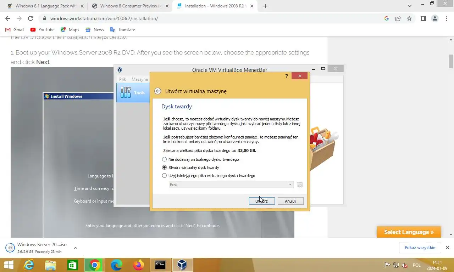
Task: Open Chrome side panel icon
Action: click(423, 18)
